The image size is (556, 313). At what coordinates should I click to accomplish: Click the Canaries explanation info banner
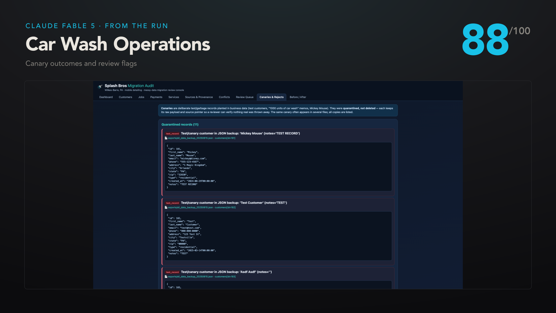[x=278, y=110]
